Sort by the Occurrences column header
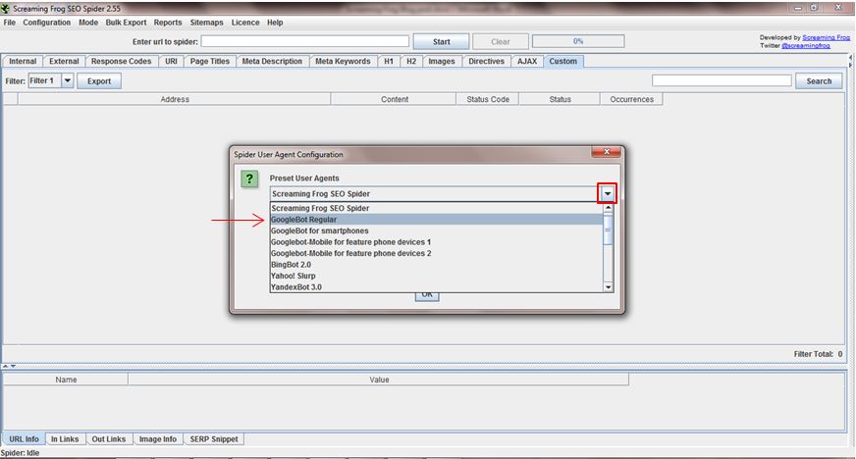Viewport: 856px width, 459px height. pyautogui.click(x=631, y=99)
